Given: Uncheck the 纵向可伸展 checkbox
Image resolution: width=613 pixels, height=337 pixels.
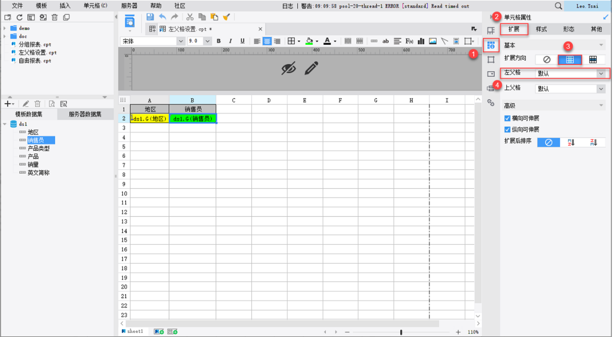Looking at the screenshot, I should tap(507, 130).
